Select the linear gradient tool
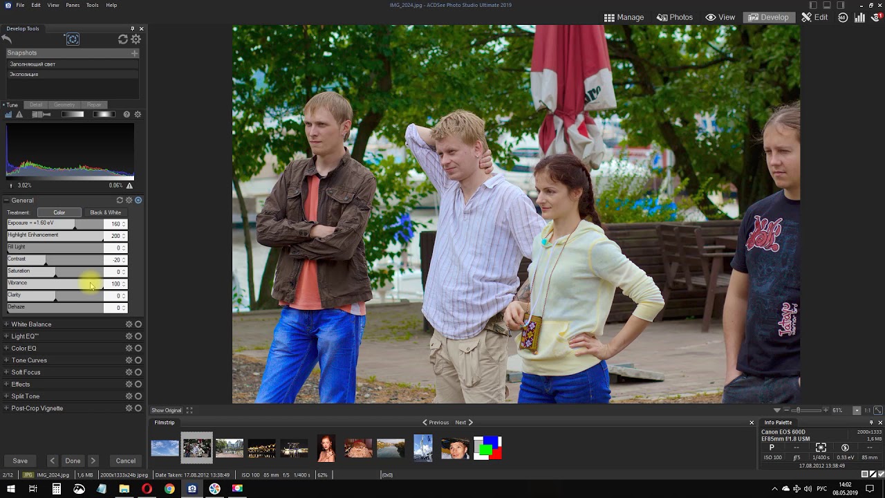 pyautogui.click(x=73, y=114)
